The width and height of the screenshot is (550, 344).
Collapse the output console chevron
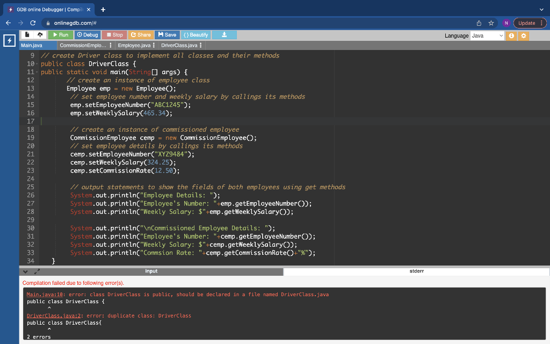point(25,271)
